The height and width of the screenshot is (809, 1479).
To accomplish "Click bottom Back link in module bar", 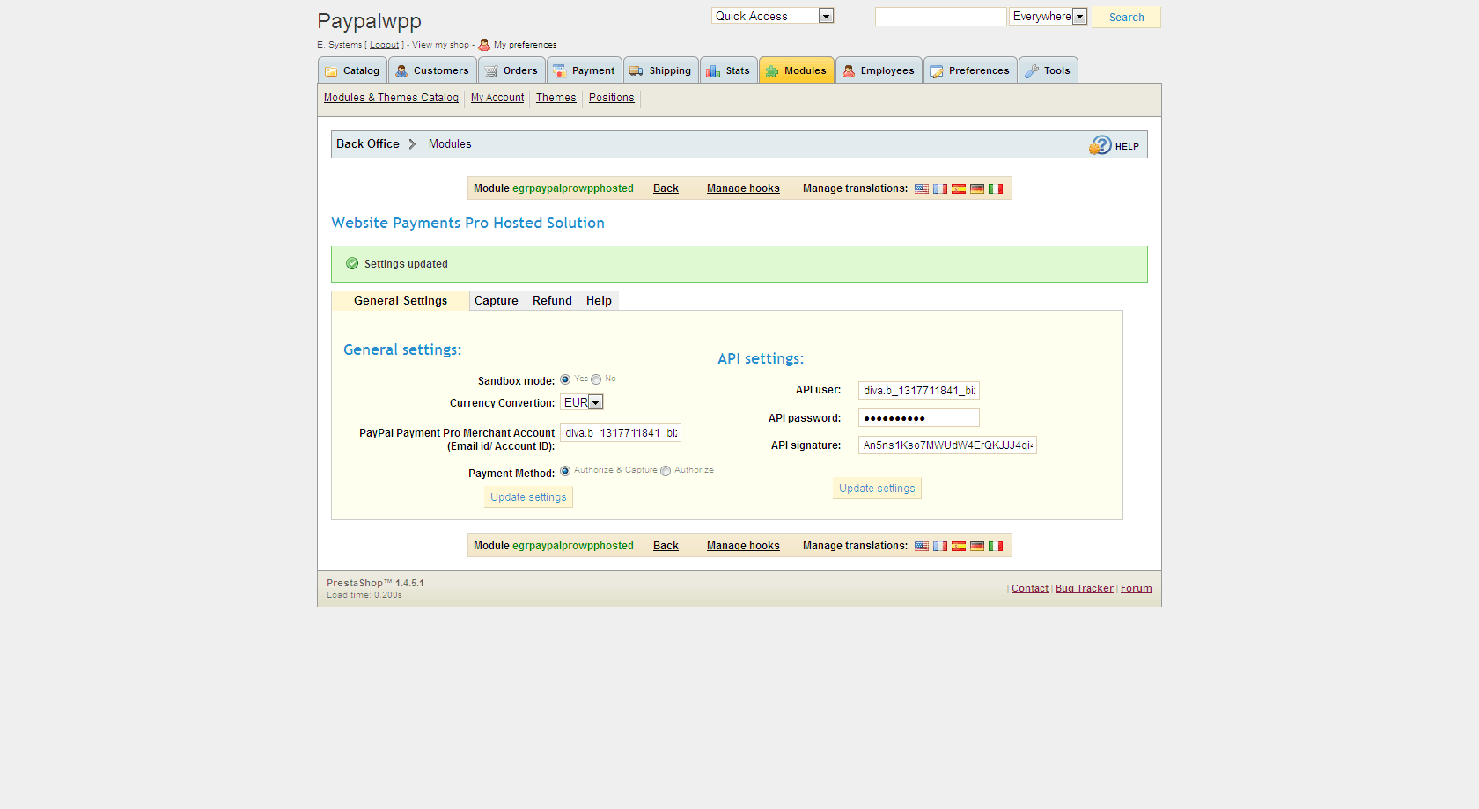I will coord(666,546).
